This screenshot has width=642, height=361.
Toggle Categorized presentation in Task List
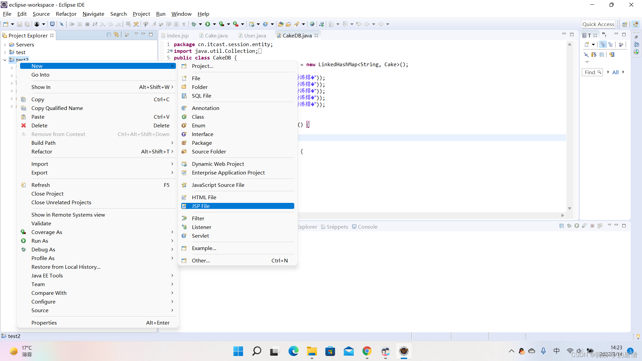(603, 44)
